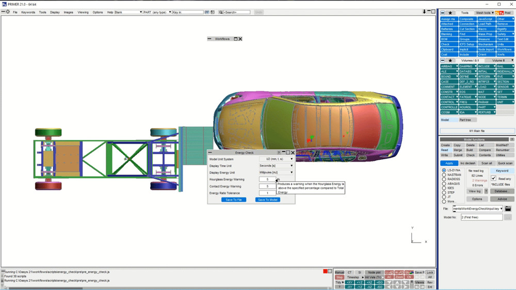Click the up arrow view rotation button
516x290 pixels.
pyautogui.click(x=397, y=282)
